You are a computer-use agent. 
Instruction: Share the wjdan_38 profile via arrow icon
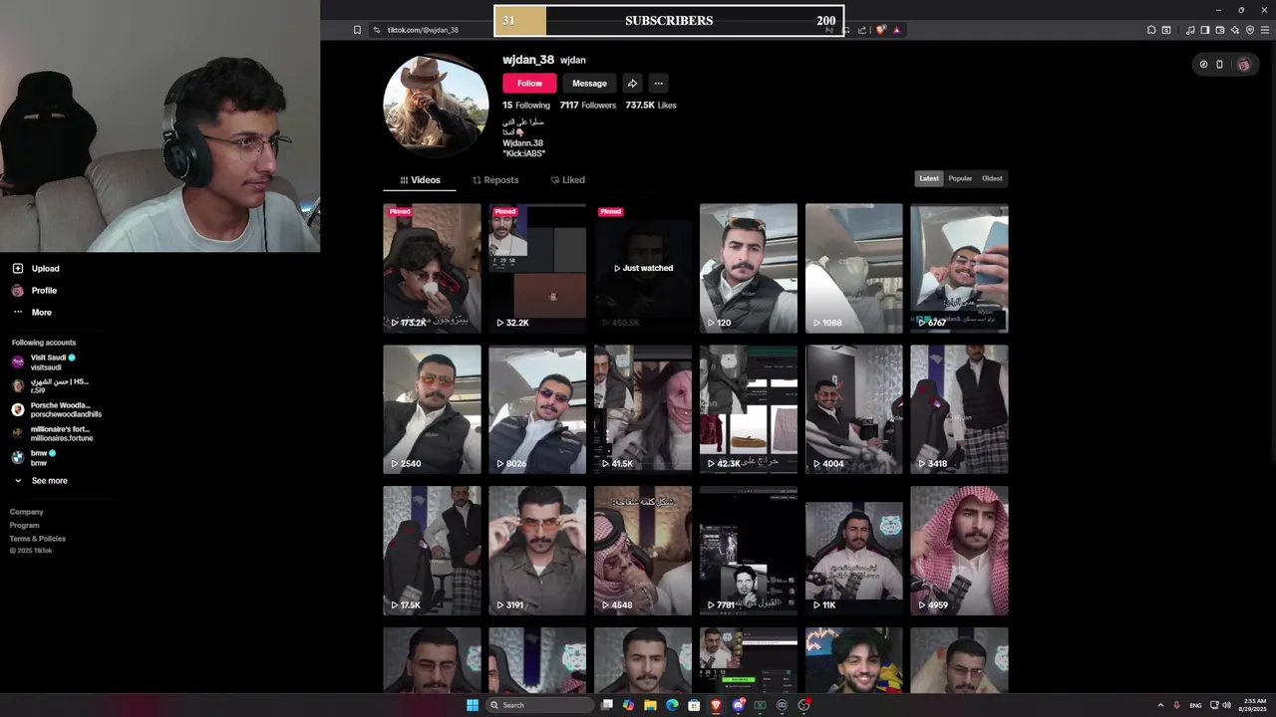point(632,84)
